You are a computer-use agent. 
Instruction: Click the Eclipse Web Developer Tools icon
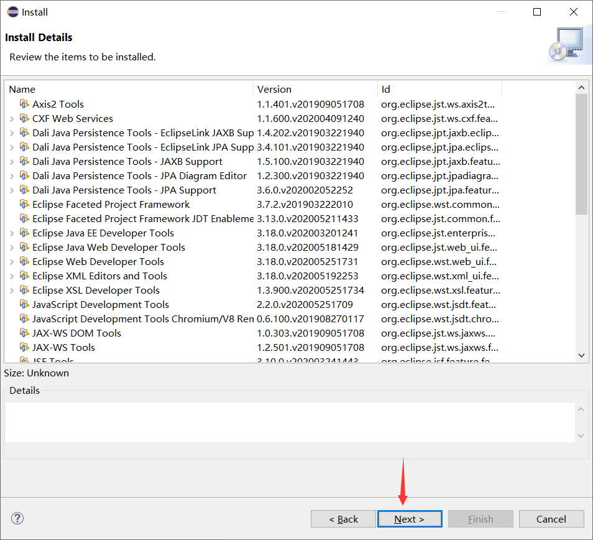(24, 261)
